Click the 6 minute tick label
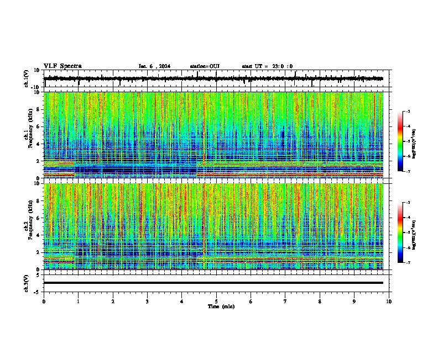This screenshot has width=438, height=338. [x=251, y=302]
